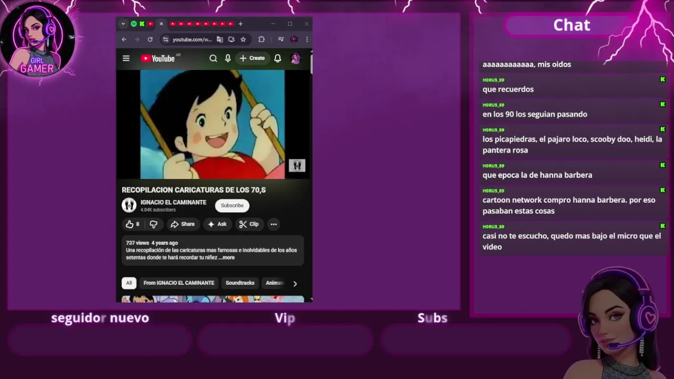Open YouTube hamburger guide menu

pyautogui.click(x=126, y=58)
